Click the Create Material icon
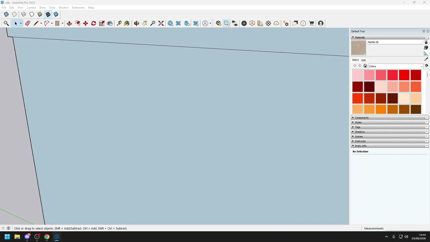This screenshot has width=430, height=242. coord(426,48)
